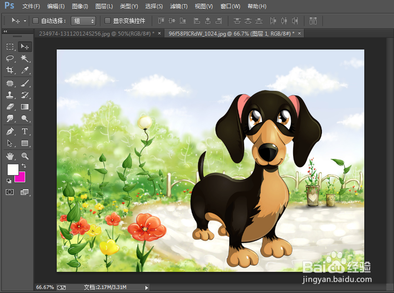Select the Smudge tool
The width and height of the screenshot is (394, 293).
10,118
